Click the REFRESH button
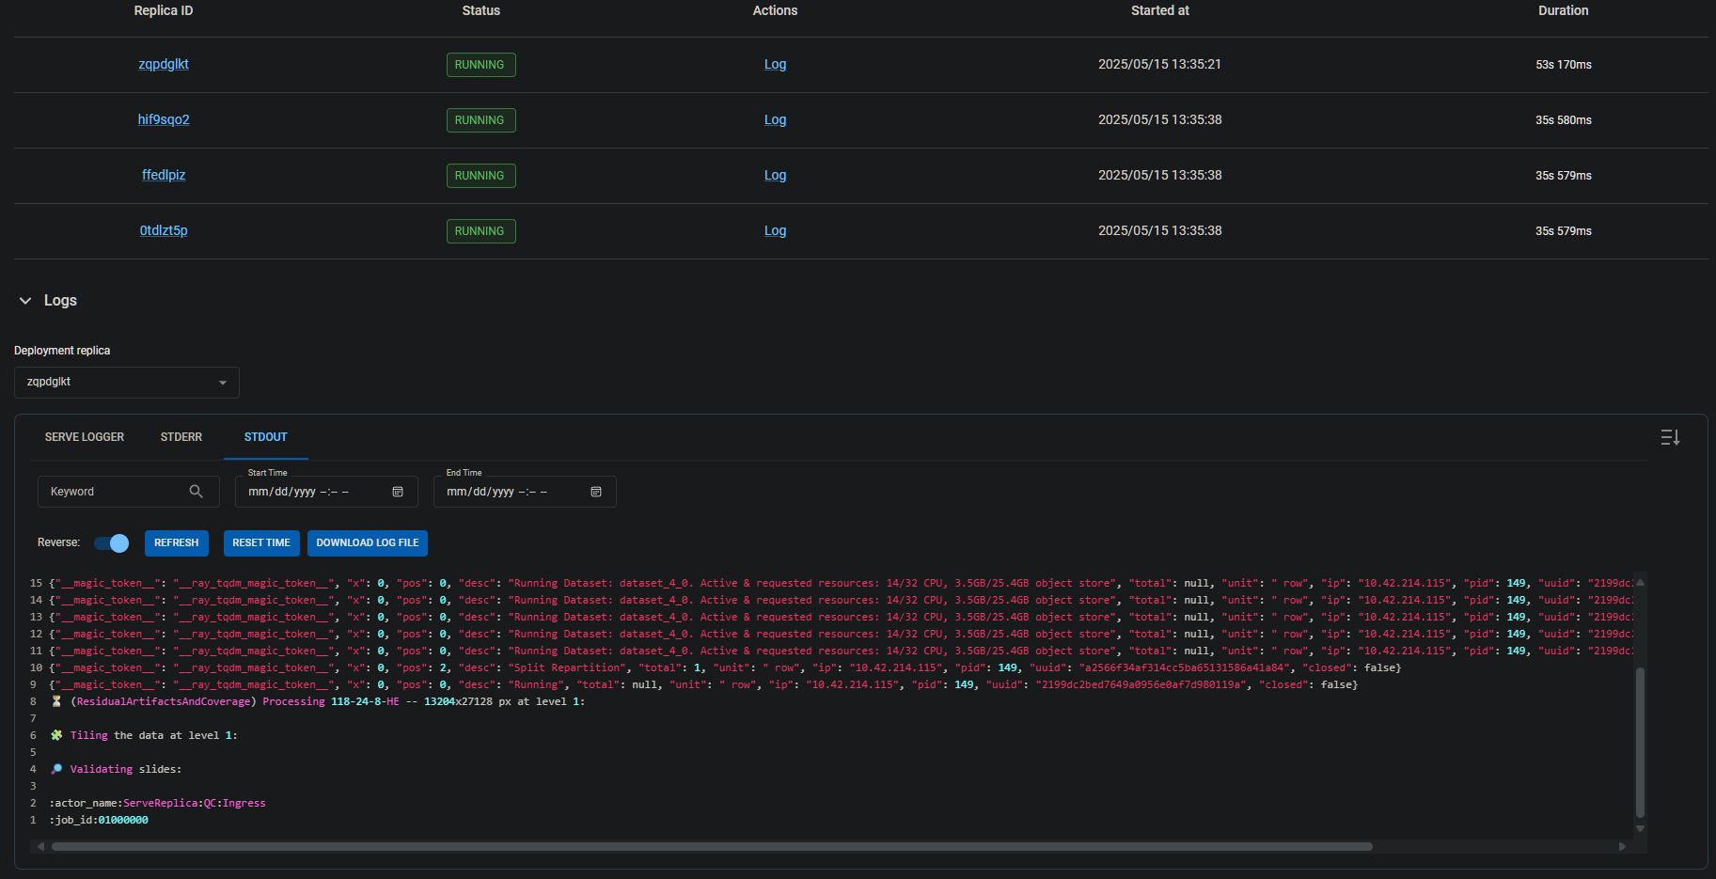Viewport: 1716px width, 879px height. [177, 543]
